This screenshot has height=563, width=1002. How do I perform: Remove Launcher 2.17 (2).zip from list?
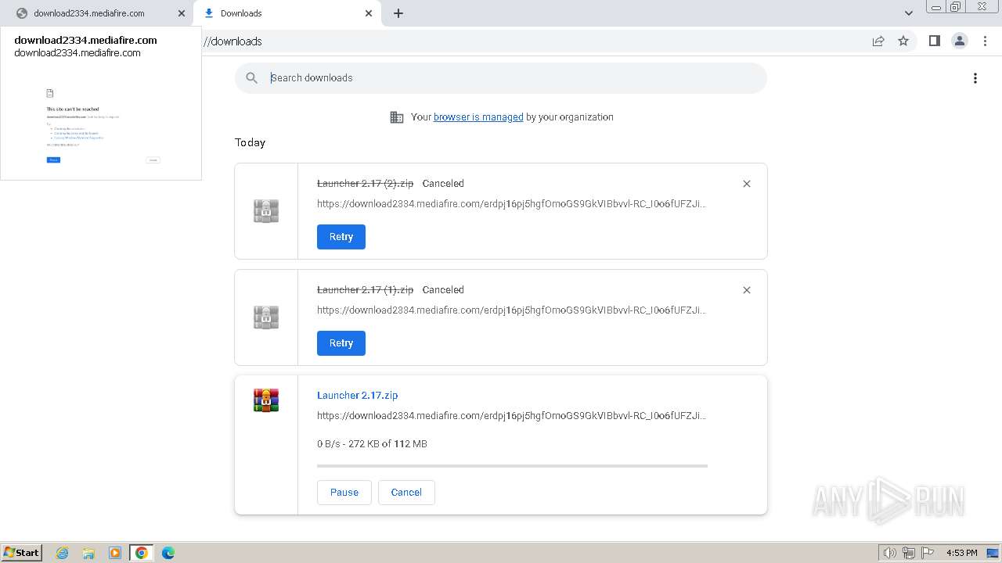(747, 184)
